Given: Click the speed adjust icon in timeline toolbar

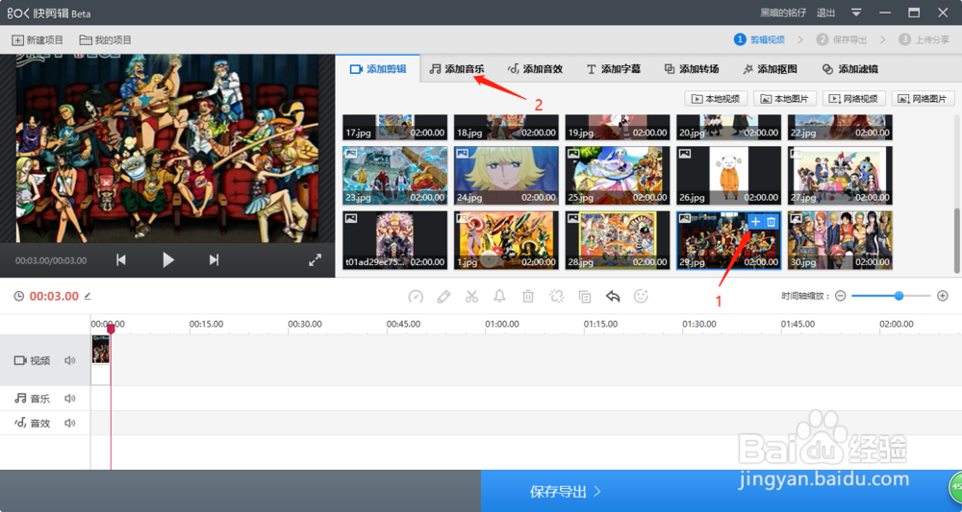Looking at the screenshot, I should point(416,297).
